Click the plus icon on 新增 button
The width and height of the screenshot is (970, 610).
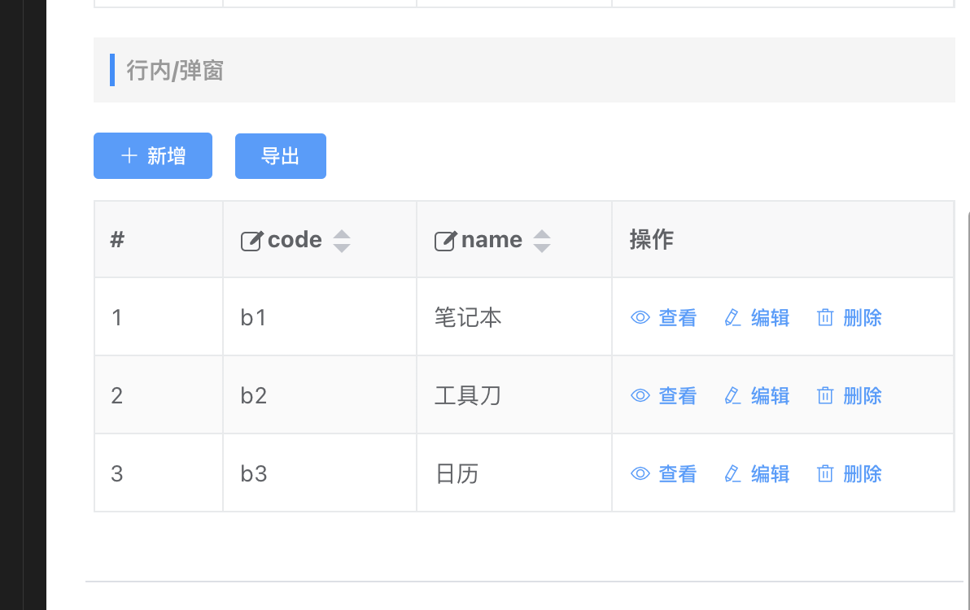pyautogui.click(x=129, y=155)
